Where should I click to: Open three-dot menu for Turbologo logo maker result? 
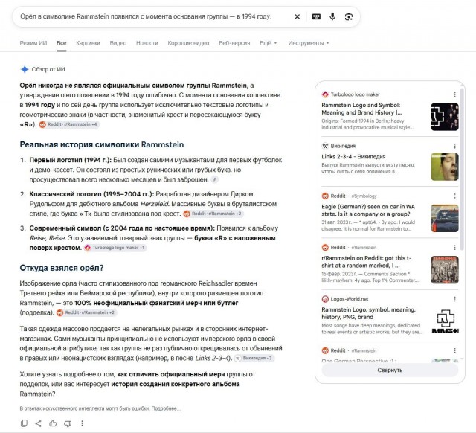454,94
